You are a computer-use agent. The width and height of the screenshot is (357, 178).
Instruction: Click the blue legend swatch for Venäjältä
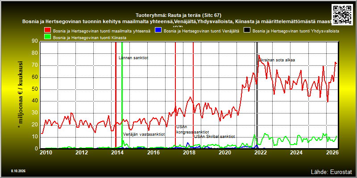[158, 30]
